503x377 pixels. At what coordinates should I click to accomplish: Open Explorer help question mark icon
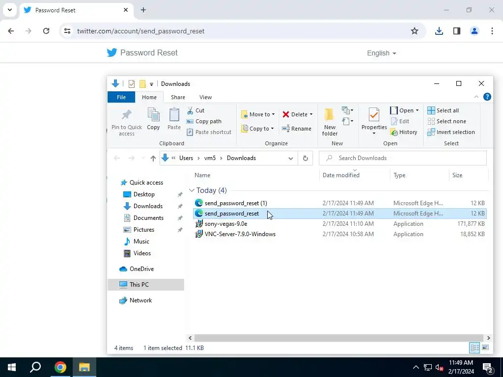[x=487, y=97]
